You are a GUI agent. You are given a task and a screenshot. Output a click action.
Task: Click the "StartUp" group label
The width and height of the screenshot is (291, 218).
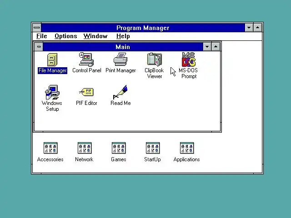(x=153, y=159)
